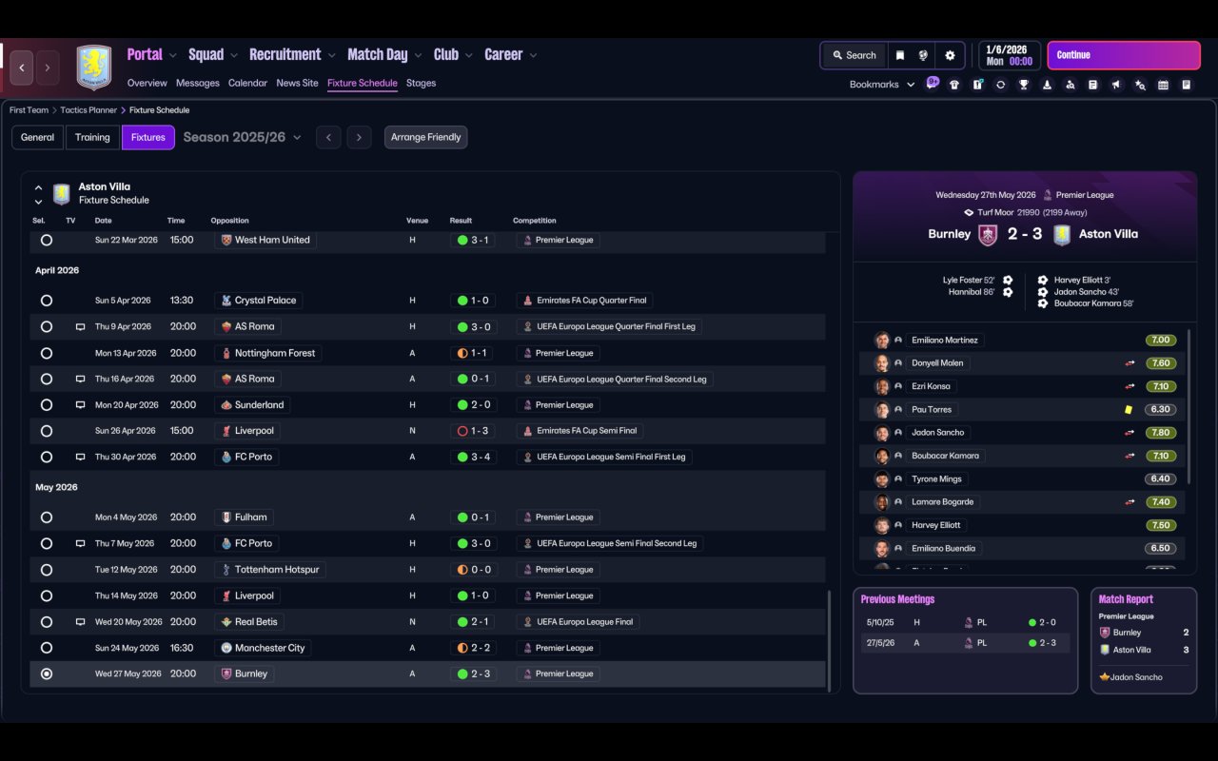
Task: Click the Aston Villa club crest in header
Action: 94,68
